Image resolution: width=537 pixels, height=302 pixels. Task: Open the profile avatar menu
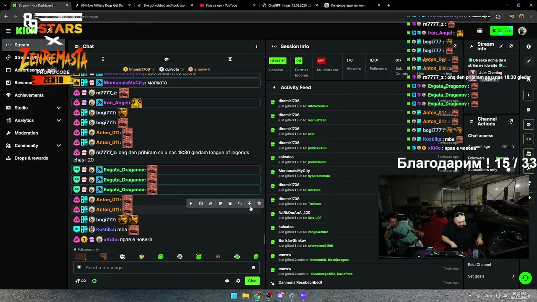(x=522, y=31)
